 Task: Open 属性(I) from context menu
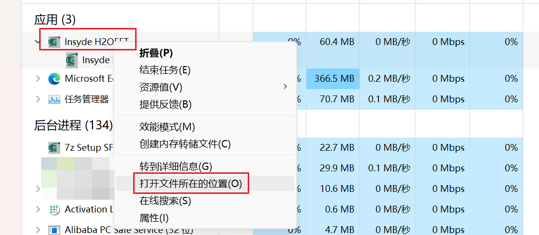(205, 218)
